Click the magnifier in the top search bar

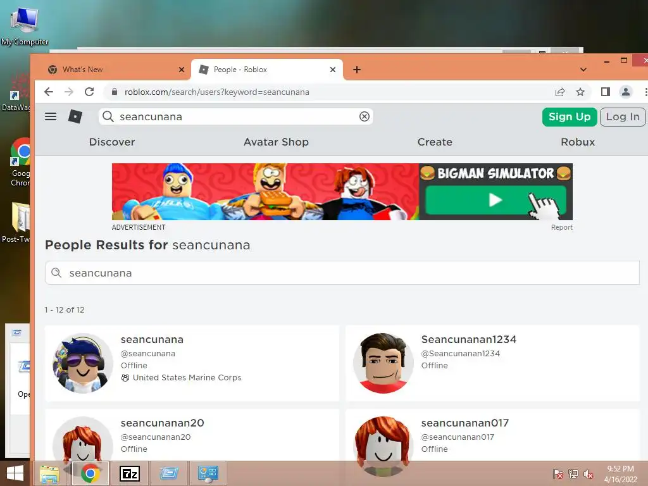(x=108, y=116)
